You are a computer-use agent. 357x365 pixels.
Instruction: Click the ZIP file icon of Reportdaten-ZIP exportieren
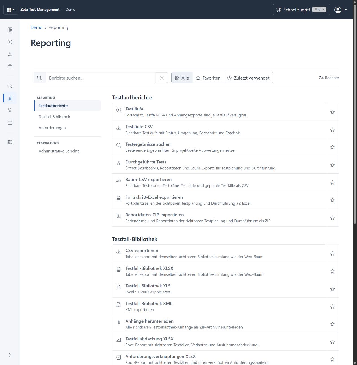click(x=119, y=216)
